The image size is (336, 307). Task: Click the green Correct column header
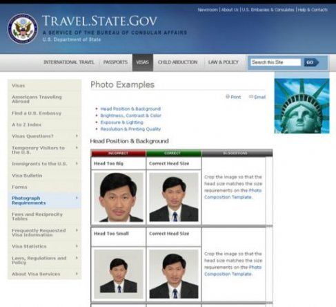174,153
